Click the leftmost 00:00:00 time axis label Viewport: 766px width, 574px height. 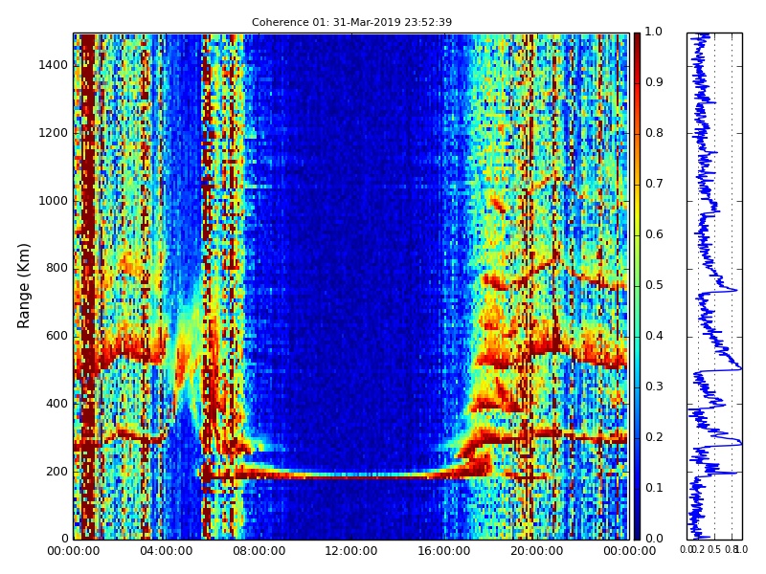pyautogui.click(x=74, y=551)
